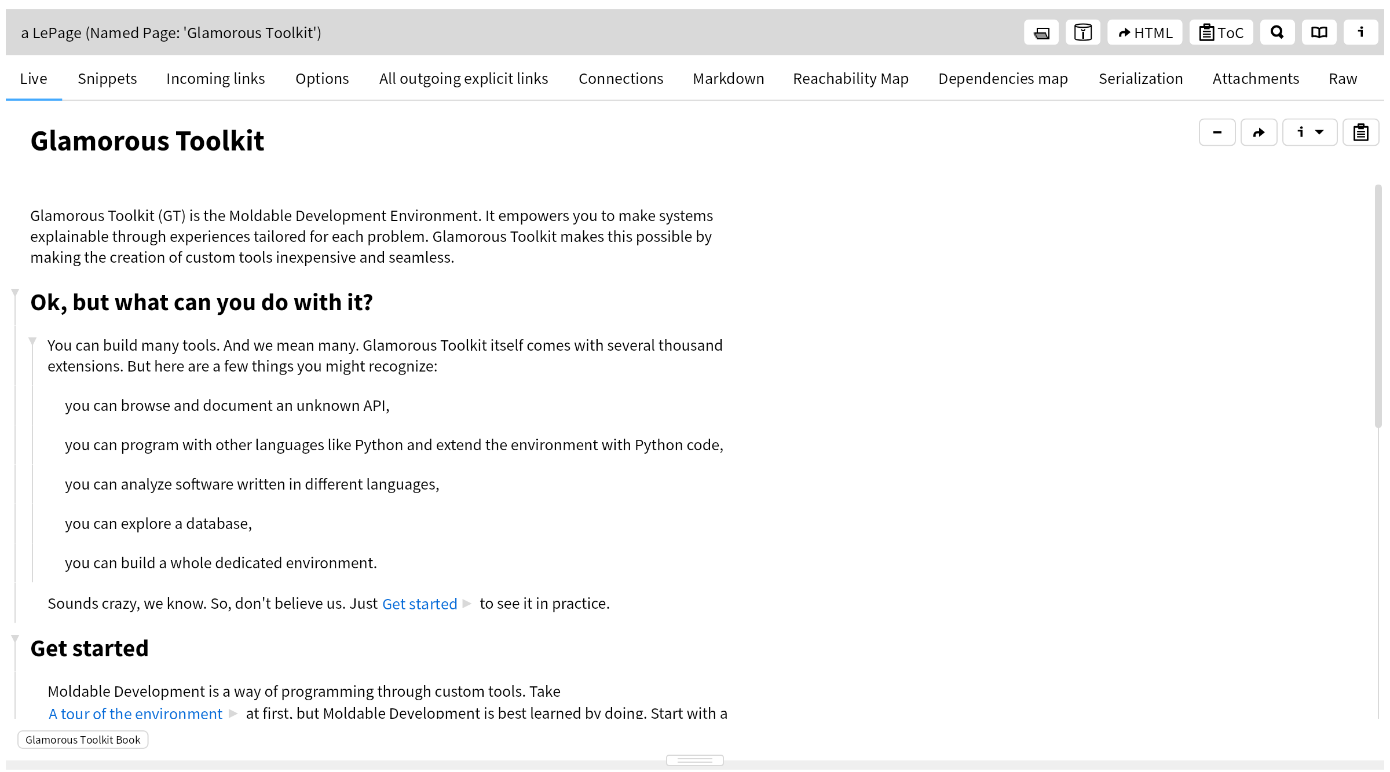Click the open book icon
Viewport: 1390px width, 772px height.
click(x=1319, y=33)
